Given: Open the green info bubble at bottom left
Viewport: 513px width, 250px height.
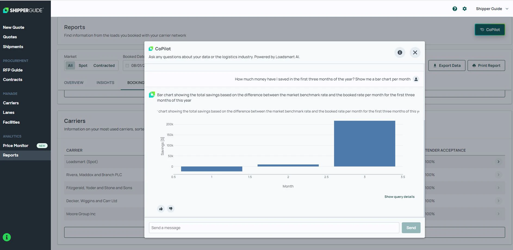Looking at the screenshot, I should (6, 237).
